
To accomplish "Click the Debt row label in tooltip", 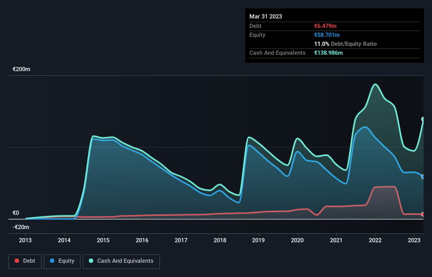I will click(x=255, y=26).
